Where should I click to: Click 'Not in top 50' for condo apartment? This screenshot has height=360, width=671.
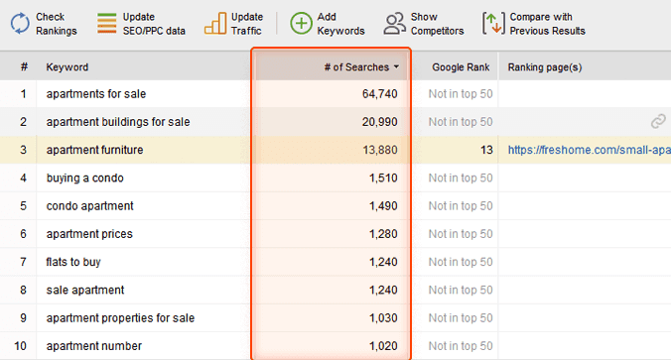[461, 206]
